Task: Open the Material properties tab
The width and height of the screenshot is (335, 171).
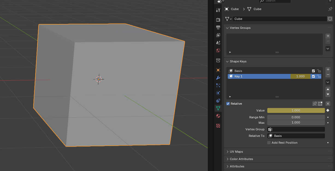Action: [x=218, y=116]
